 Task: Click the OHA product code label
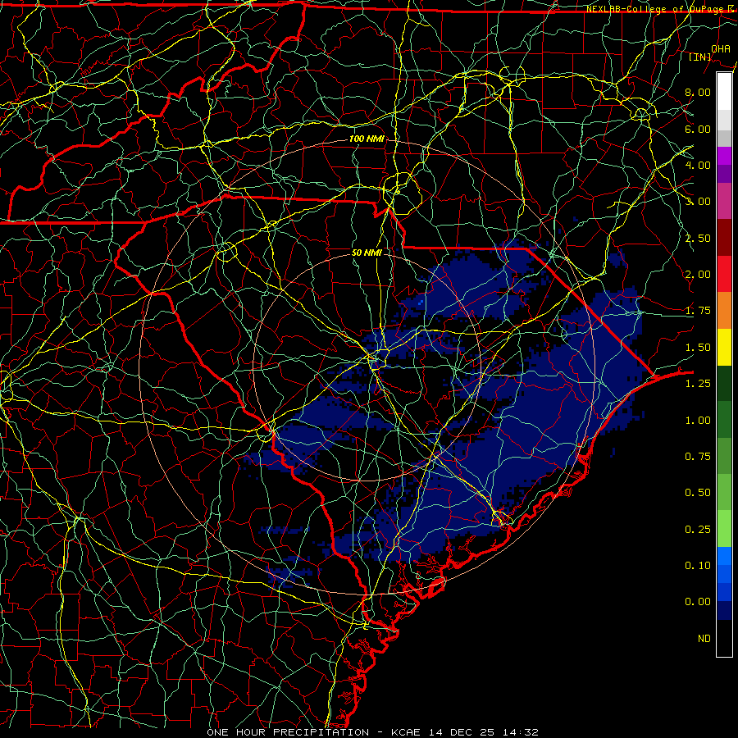pos(721,48)
